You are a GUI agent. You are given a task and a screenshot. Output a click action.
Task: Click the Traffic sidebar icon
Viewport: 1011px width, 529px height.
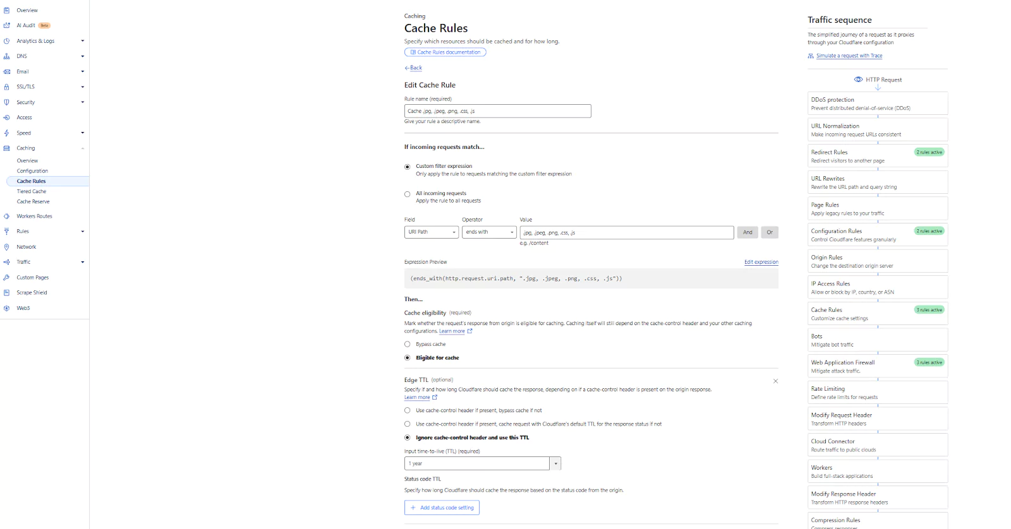point(6,262)
